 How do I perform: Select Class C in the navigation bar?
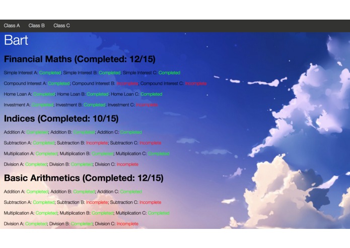(61, 26)
